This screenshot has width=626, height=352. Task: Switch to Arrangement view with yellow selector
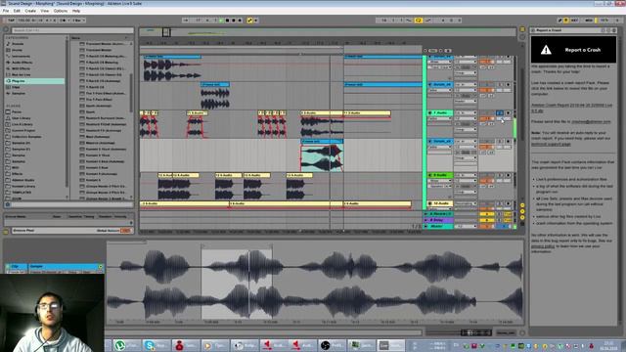522,29
